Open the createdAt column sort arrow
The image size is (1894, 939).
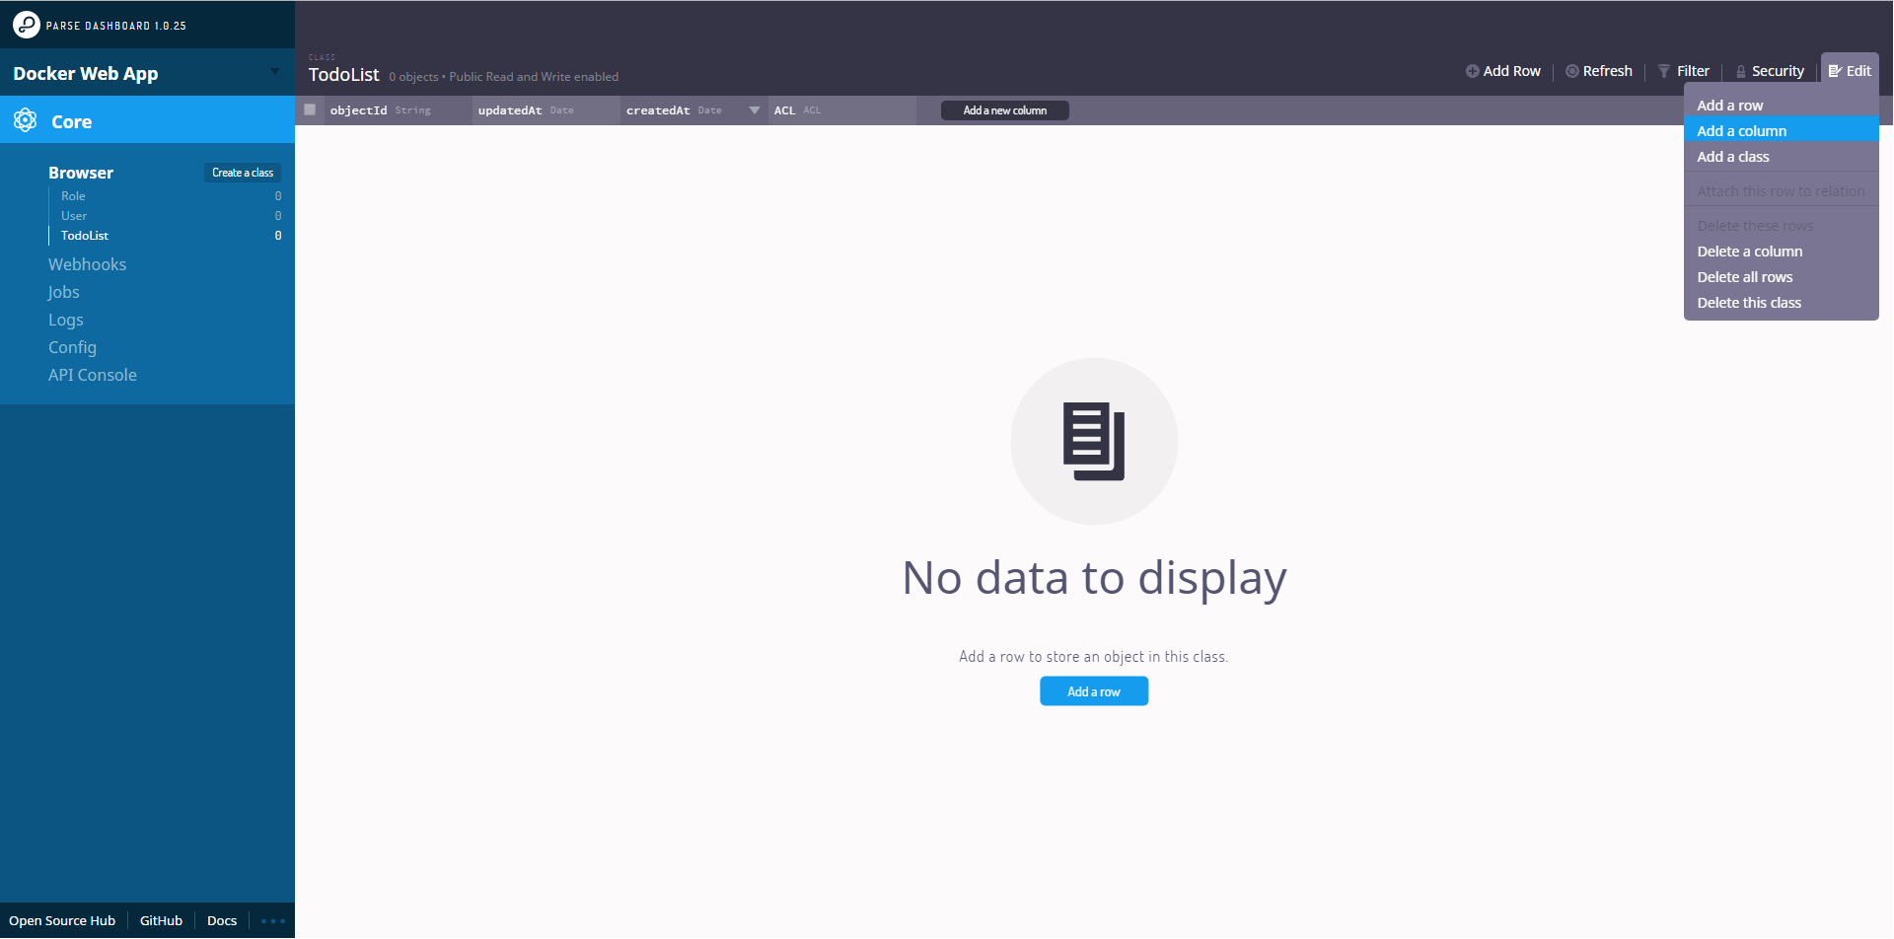coord(755,110)
